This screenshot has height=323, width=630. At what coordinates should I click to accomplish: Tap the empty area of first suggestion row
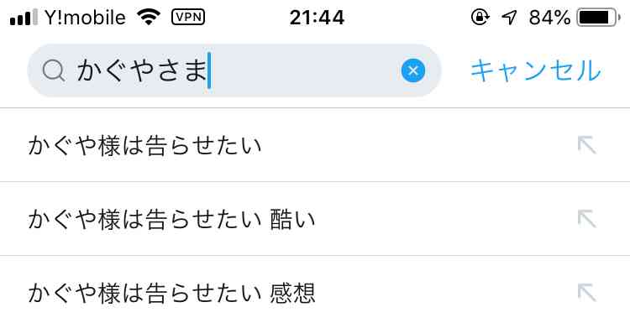417,145
